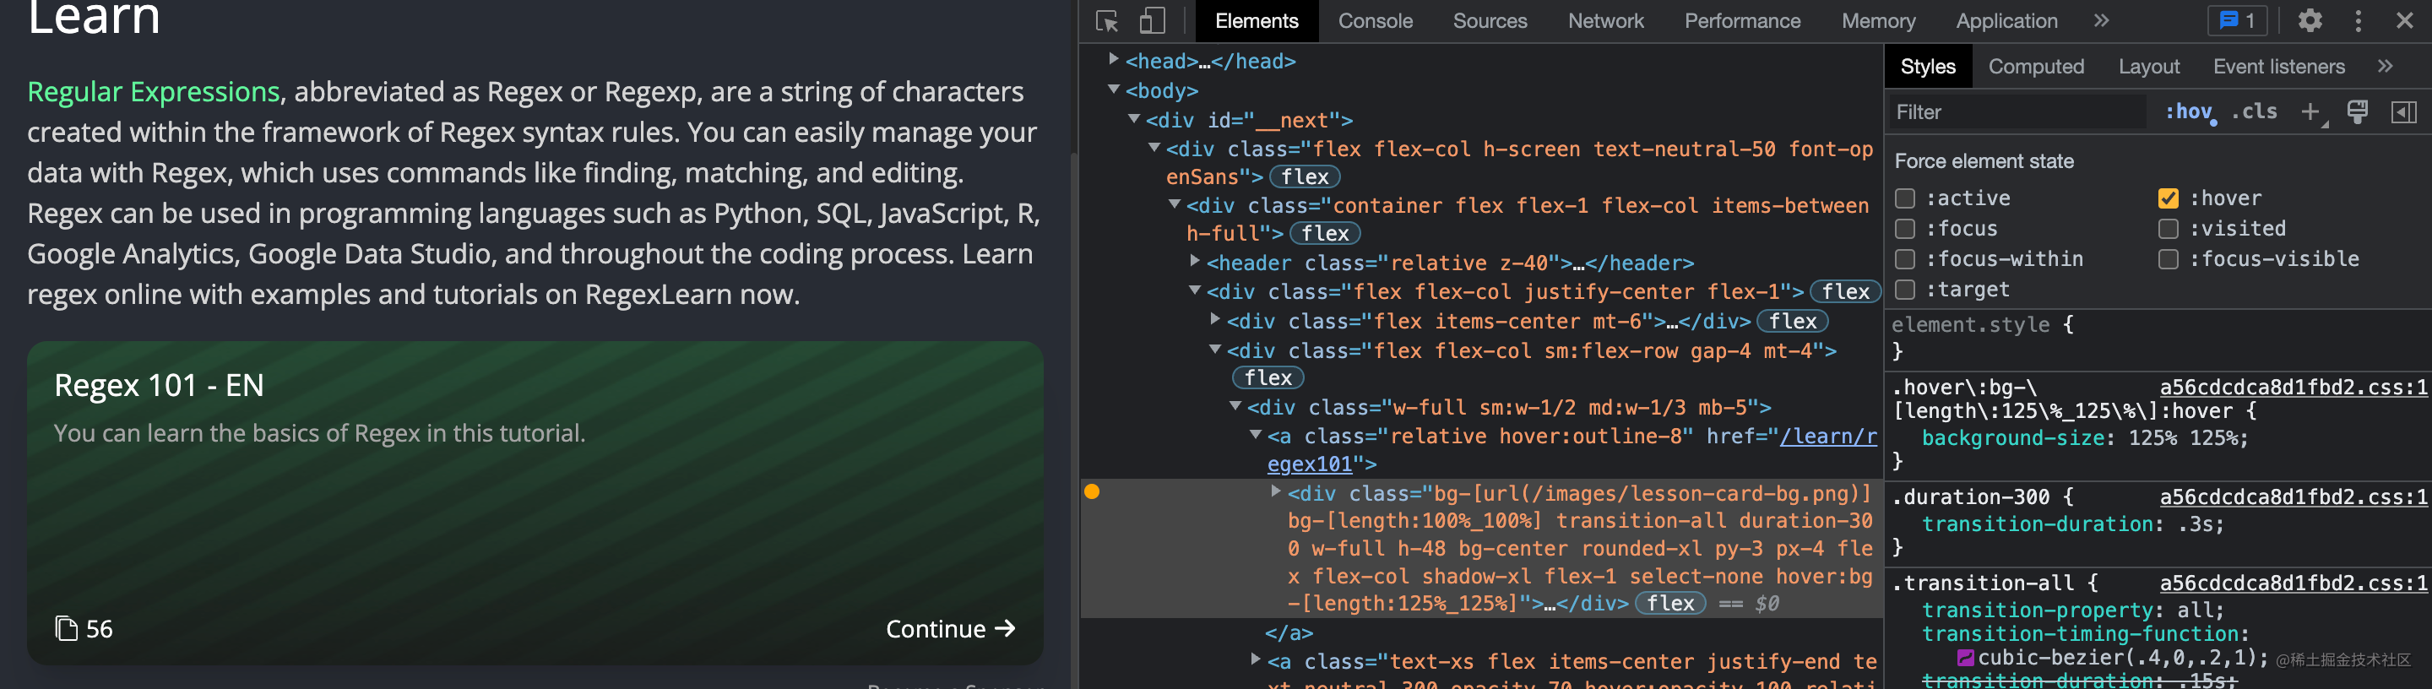
Task: Collapse the body element node
Action: pyautogui.click(x=1114, y=90)
